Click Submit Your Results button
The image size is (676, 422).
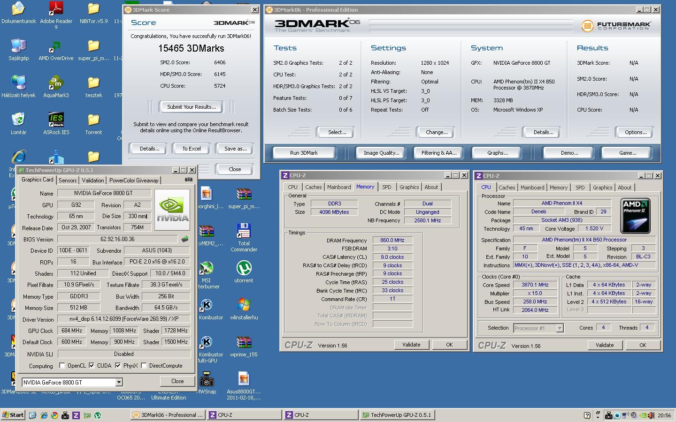191,107
